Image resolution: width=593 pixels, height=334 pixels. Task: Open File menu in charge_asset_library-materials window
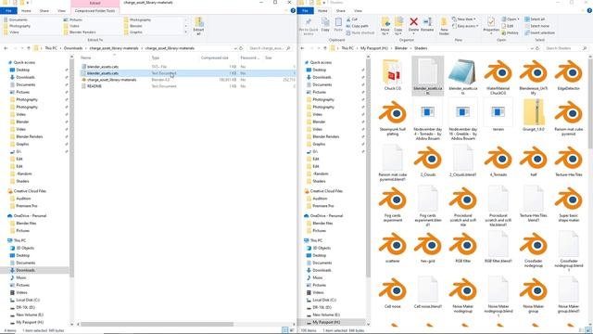click(x=8, y=10)
